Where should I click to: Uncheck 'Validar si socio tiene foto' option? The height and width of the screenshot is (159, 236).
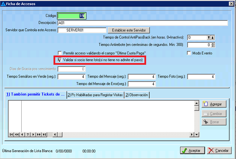coord(60,60)
